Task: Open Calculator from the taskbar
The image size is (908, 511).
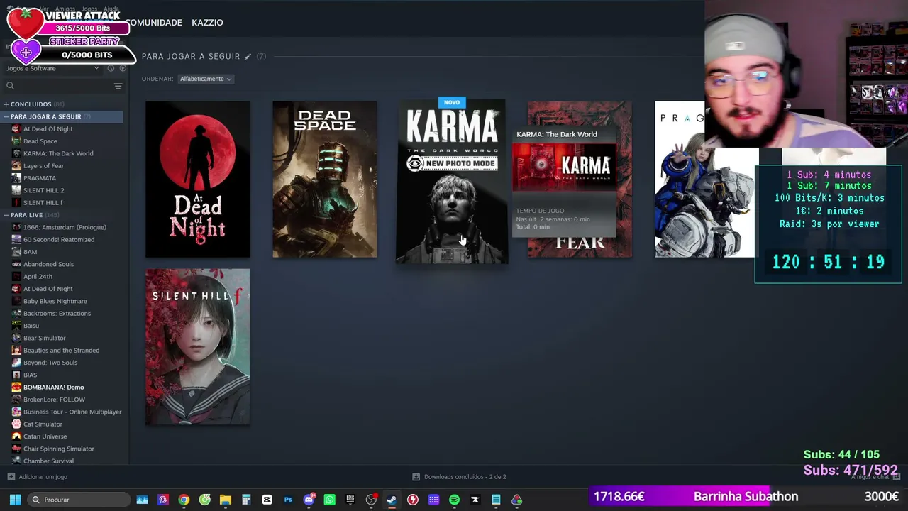Action: [x=246, y=500]
